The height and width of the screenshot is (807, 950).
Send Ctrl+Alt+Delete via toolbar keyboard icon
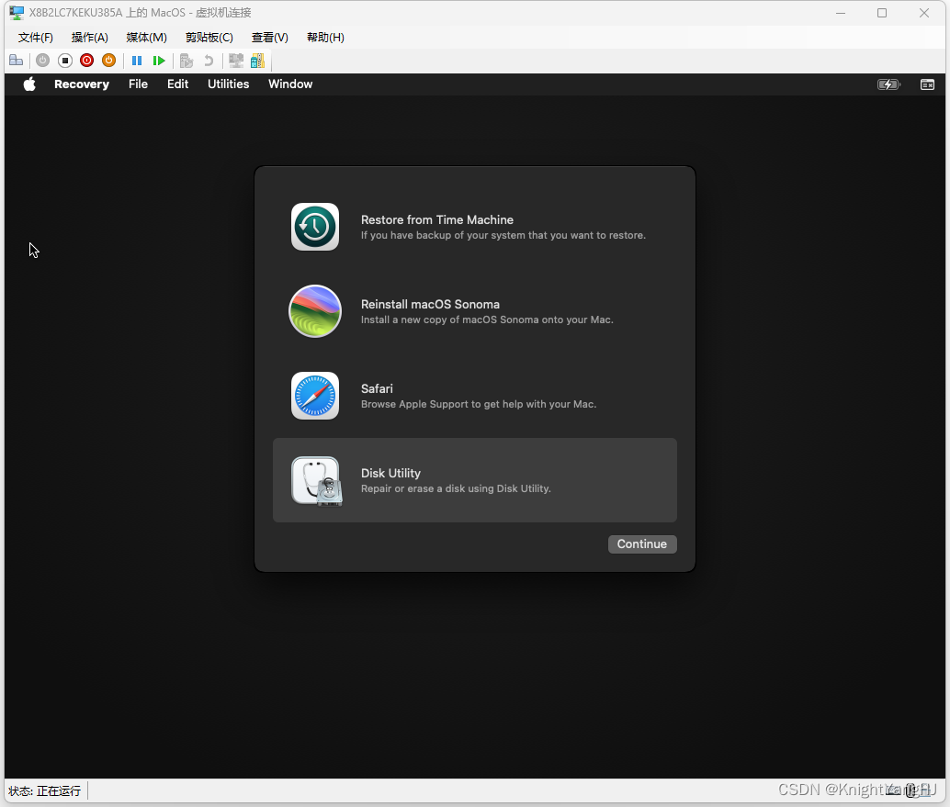(x=17, y=61)
